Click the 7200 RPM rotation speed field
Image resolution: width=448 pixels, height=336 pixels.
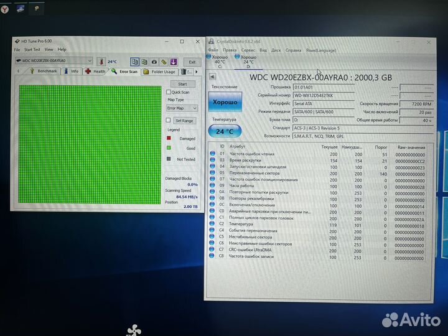416,104
